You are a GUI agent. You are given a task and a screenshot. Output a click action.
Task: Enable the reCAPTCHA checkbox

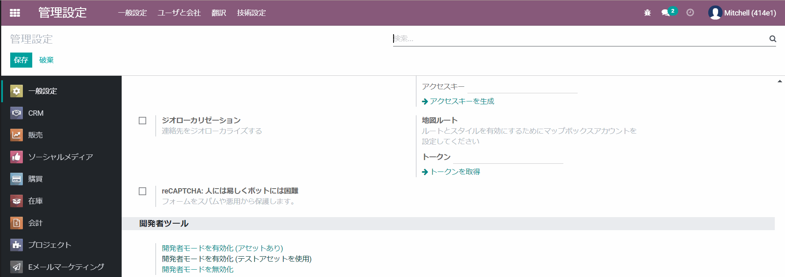[x=142, y=191]
